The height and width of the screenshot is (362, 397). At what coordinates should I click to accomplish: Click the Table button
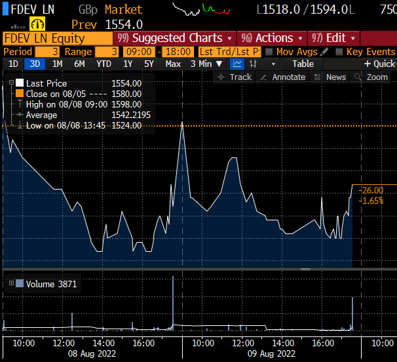(x=303, y=64)
